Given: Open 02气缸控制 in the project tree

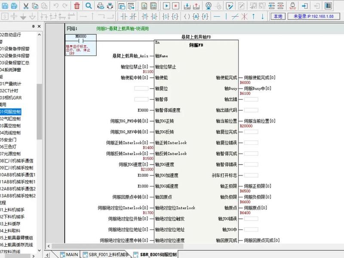Looking at the screenshot, I should coord(10,119).
